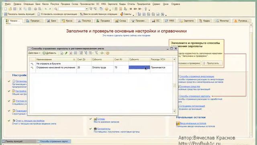The image size is (257, 145).
Task: Expand the search field dropdown in main toolbar
Action: pos(87,9)
